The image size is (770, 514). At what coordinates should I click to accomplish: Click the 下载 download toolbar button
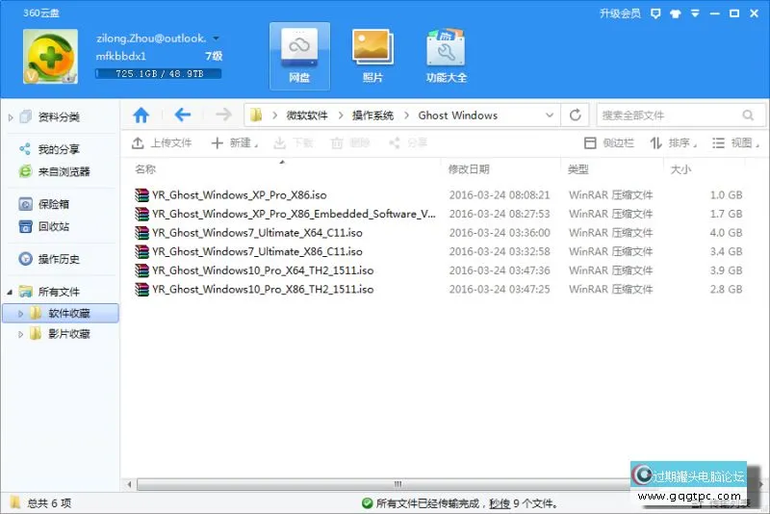coord(294,142)
